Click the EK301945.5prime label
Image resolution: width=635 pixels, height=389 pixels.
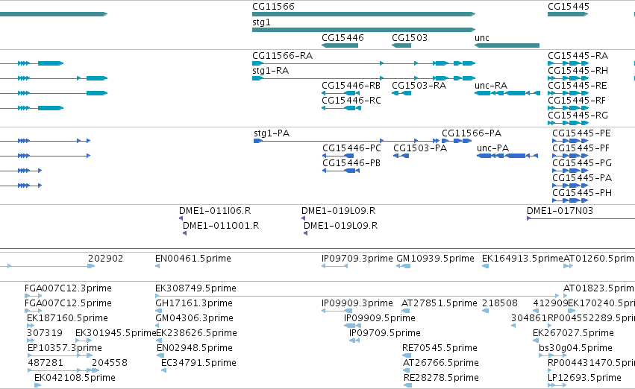116,333
